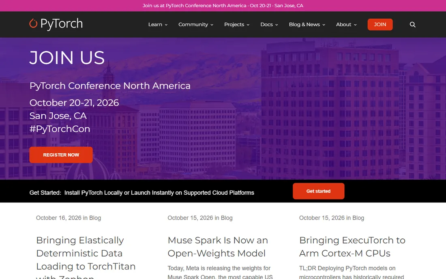Open the Blog & News nav item
Viewport: 446px width, 279px height.
pos(304,24)
